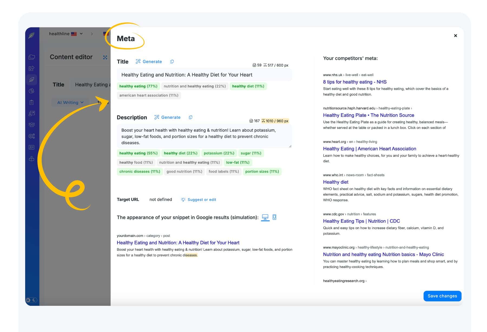This screenshot has width=487, height=332.
Task: Switch snippet simulation to mobile view
Action: tap(274, 217)
